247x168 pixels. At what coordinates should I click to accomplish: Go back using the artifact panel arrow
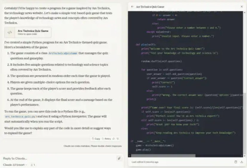(x=132, y=7)
